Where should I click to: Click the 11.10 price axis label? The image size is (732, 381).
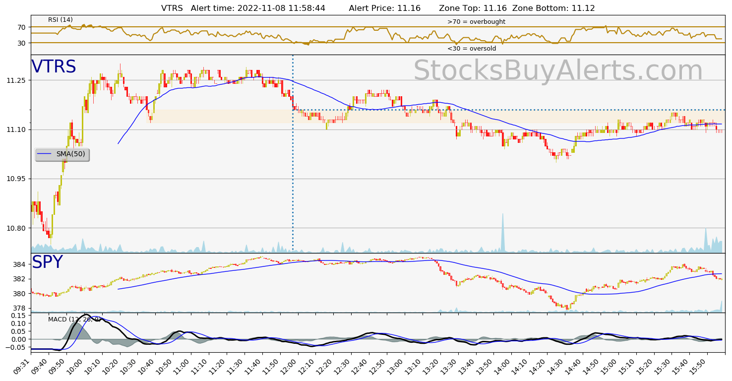[x=16, y=129]
